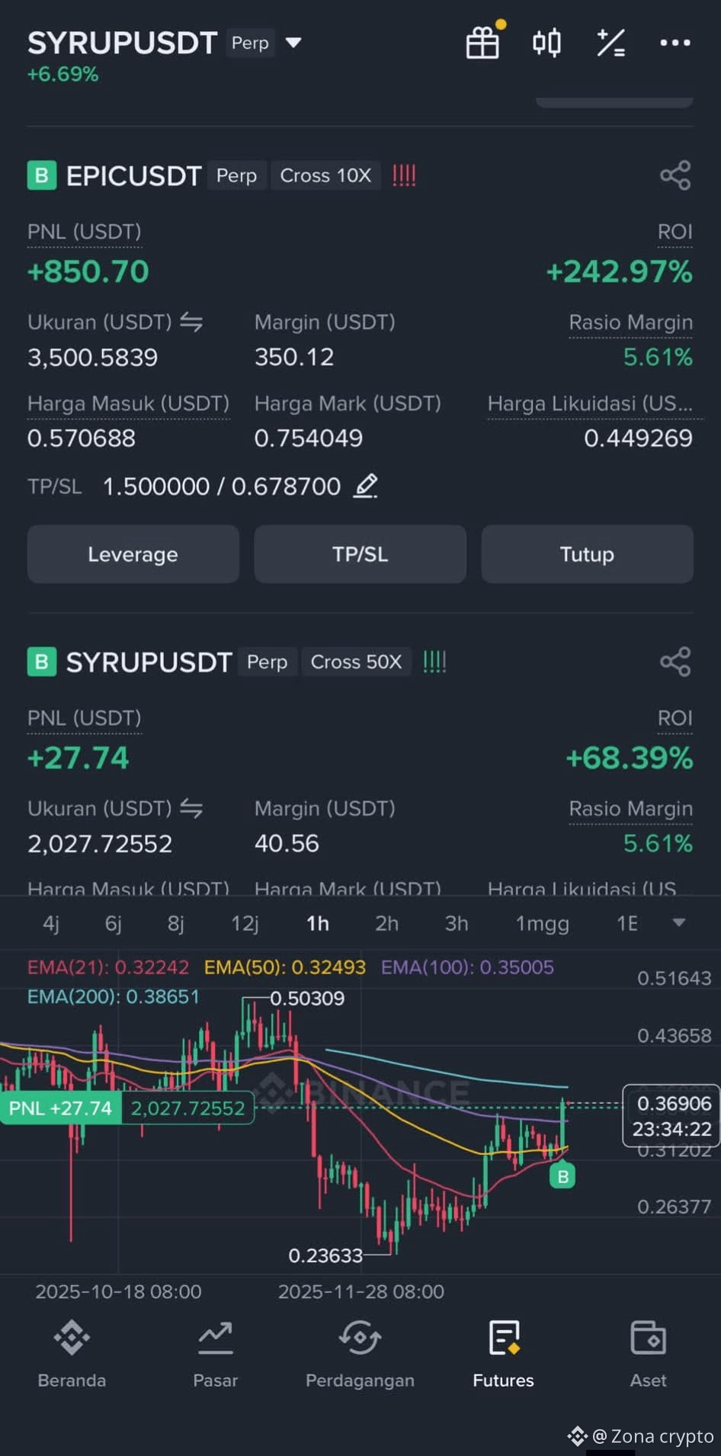Open the three-dot more menu
This screenshot has height=1456, width=721.
[675, 43]
